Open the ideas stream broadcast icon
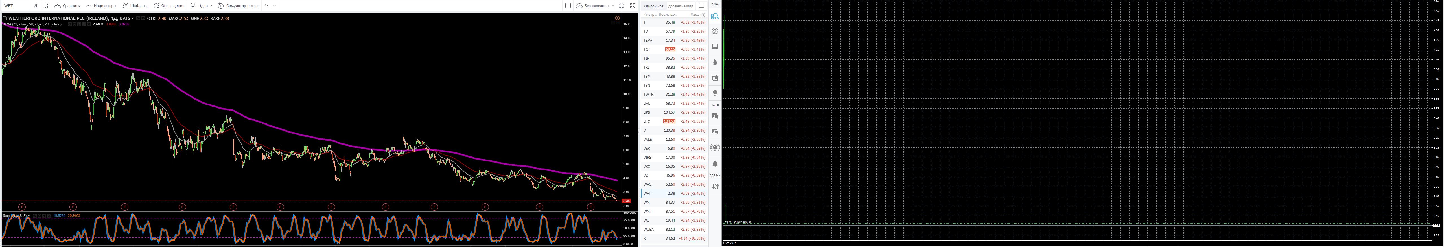The height and width of the screenshot is (247, 1444). click(715, 148)
